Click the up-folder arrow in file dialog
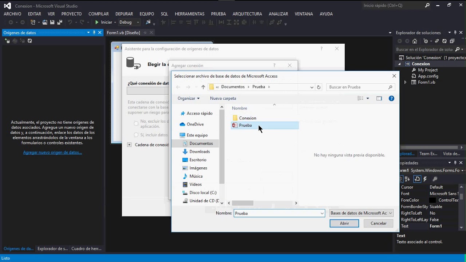Screen dimensions: 466x262 203,87
